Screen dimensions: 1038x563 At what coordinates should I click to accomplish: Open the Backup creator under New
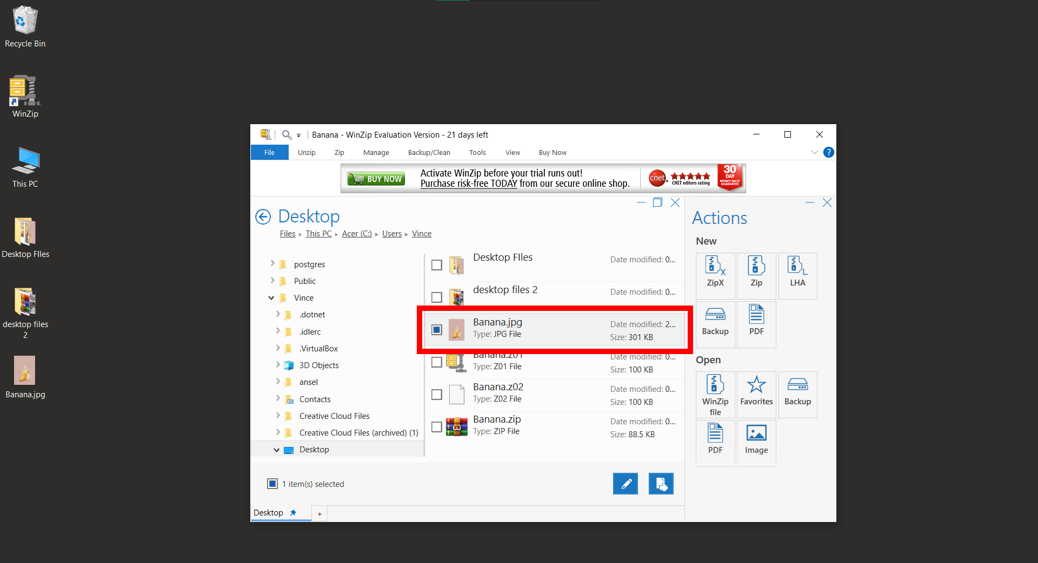[x=715, y=324]
